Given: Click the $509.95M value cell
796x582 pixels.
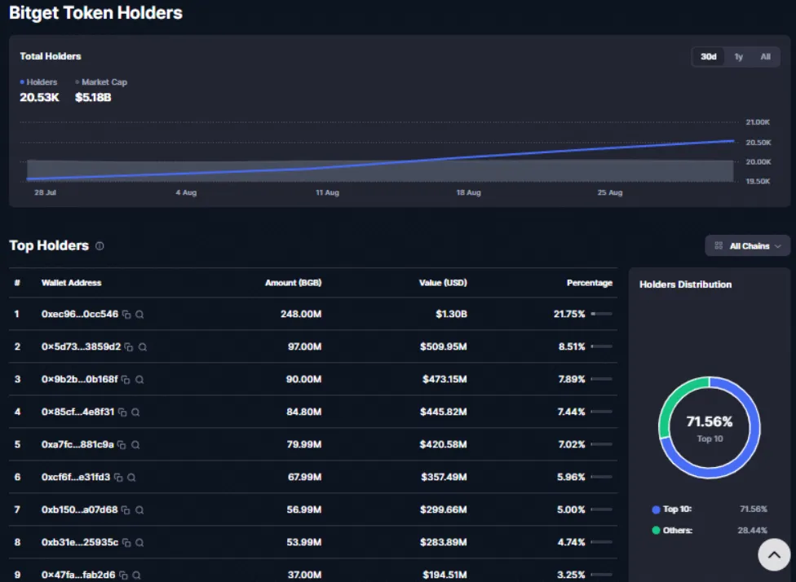Looking at the screenshot, I should coord(444,346).
